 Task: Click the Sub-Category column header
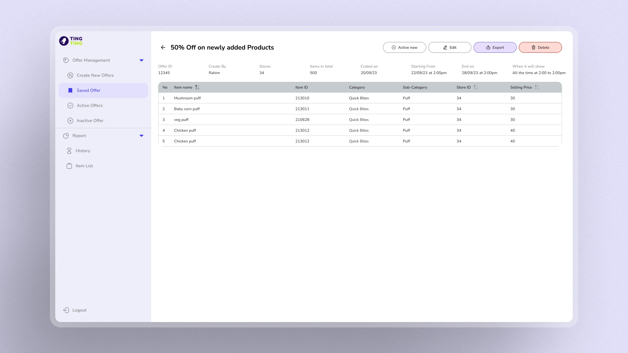[x=415, y=87]
